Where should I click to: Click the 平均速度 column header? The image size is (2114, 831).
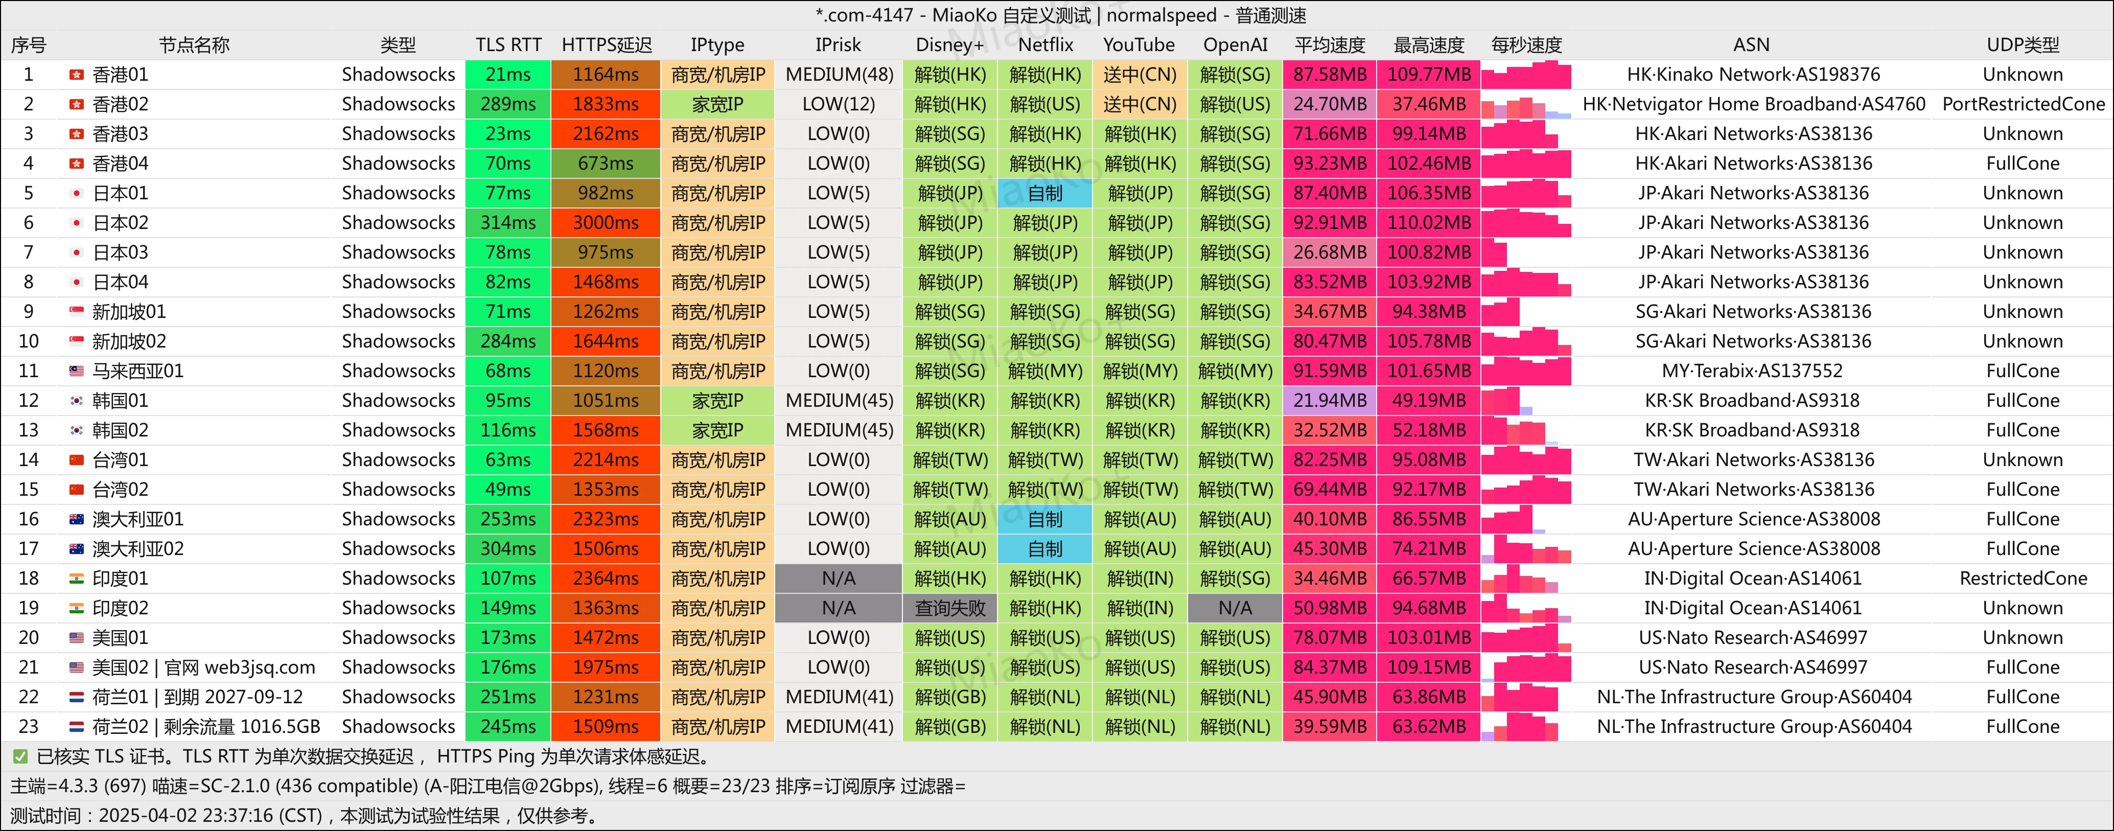1330,45
